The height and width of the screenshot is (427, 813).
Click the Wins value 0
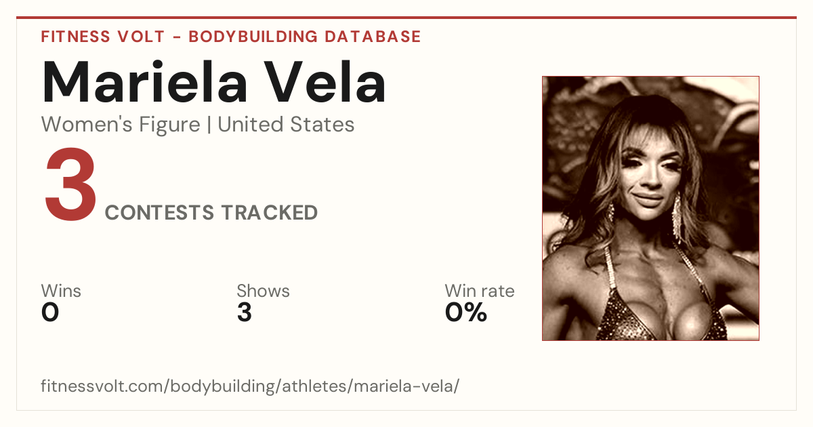click(50, 312)
